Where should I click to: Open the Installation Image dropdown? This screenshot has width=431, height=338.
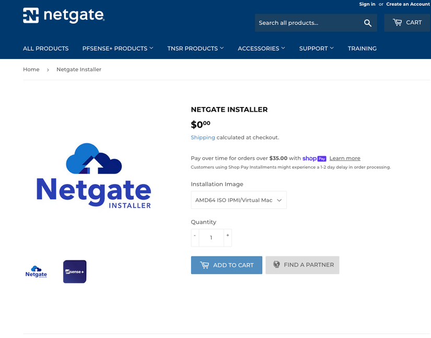point(238,200)
